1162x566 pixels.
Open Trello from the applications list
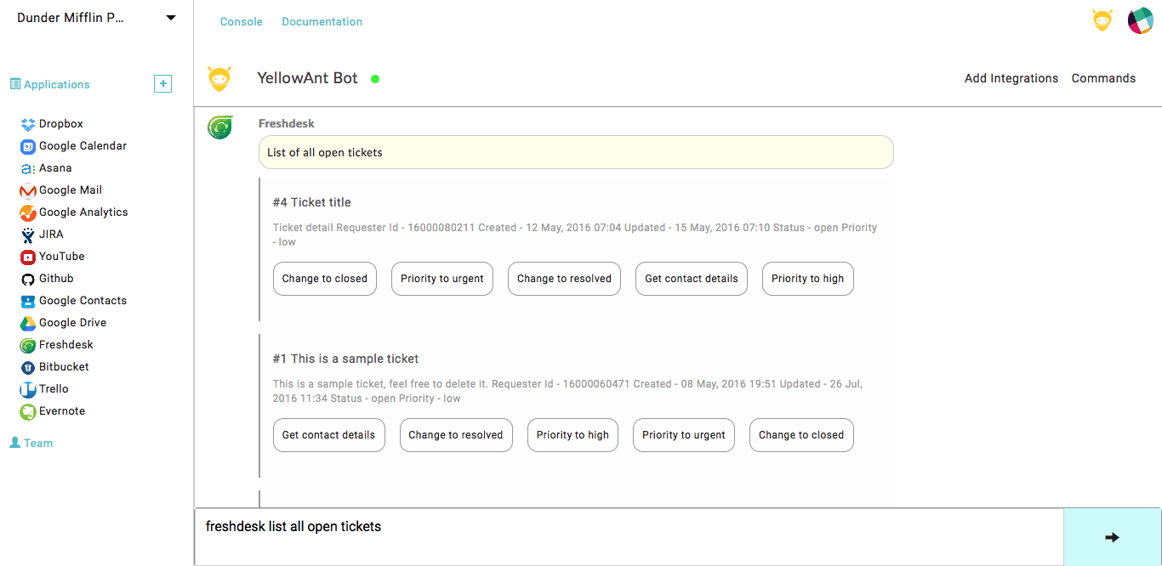point(26,388)
